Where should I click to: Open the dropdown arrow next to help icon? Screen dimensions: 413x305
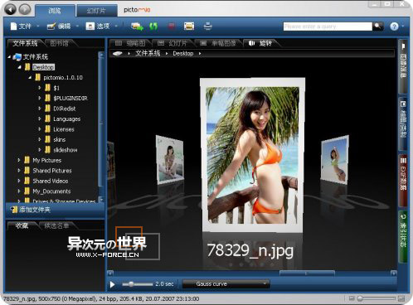[403, 27]
